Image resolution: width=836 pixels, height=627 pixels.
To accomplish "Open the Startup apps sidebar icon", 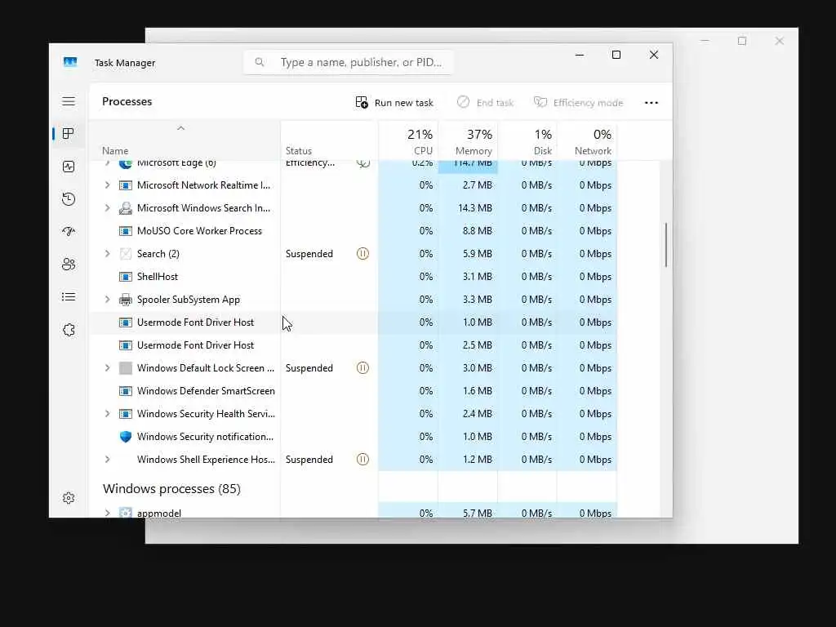I will (69, 231).
